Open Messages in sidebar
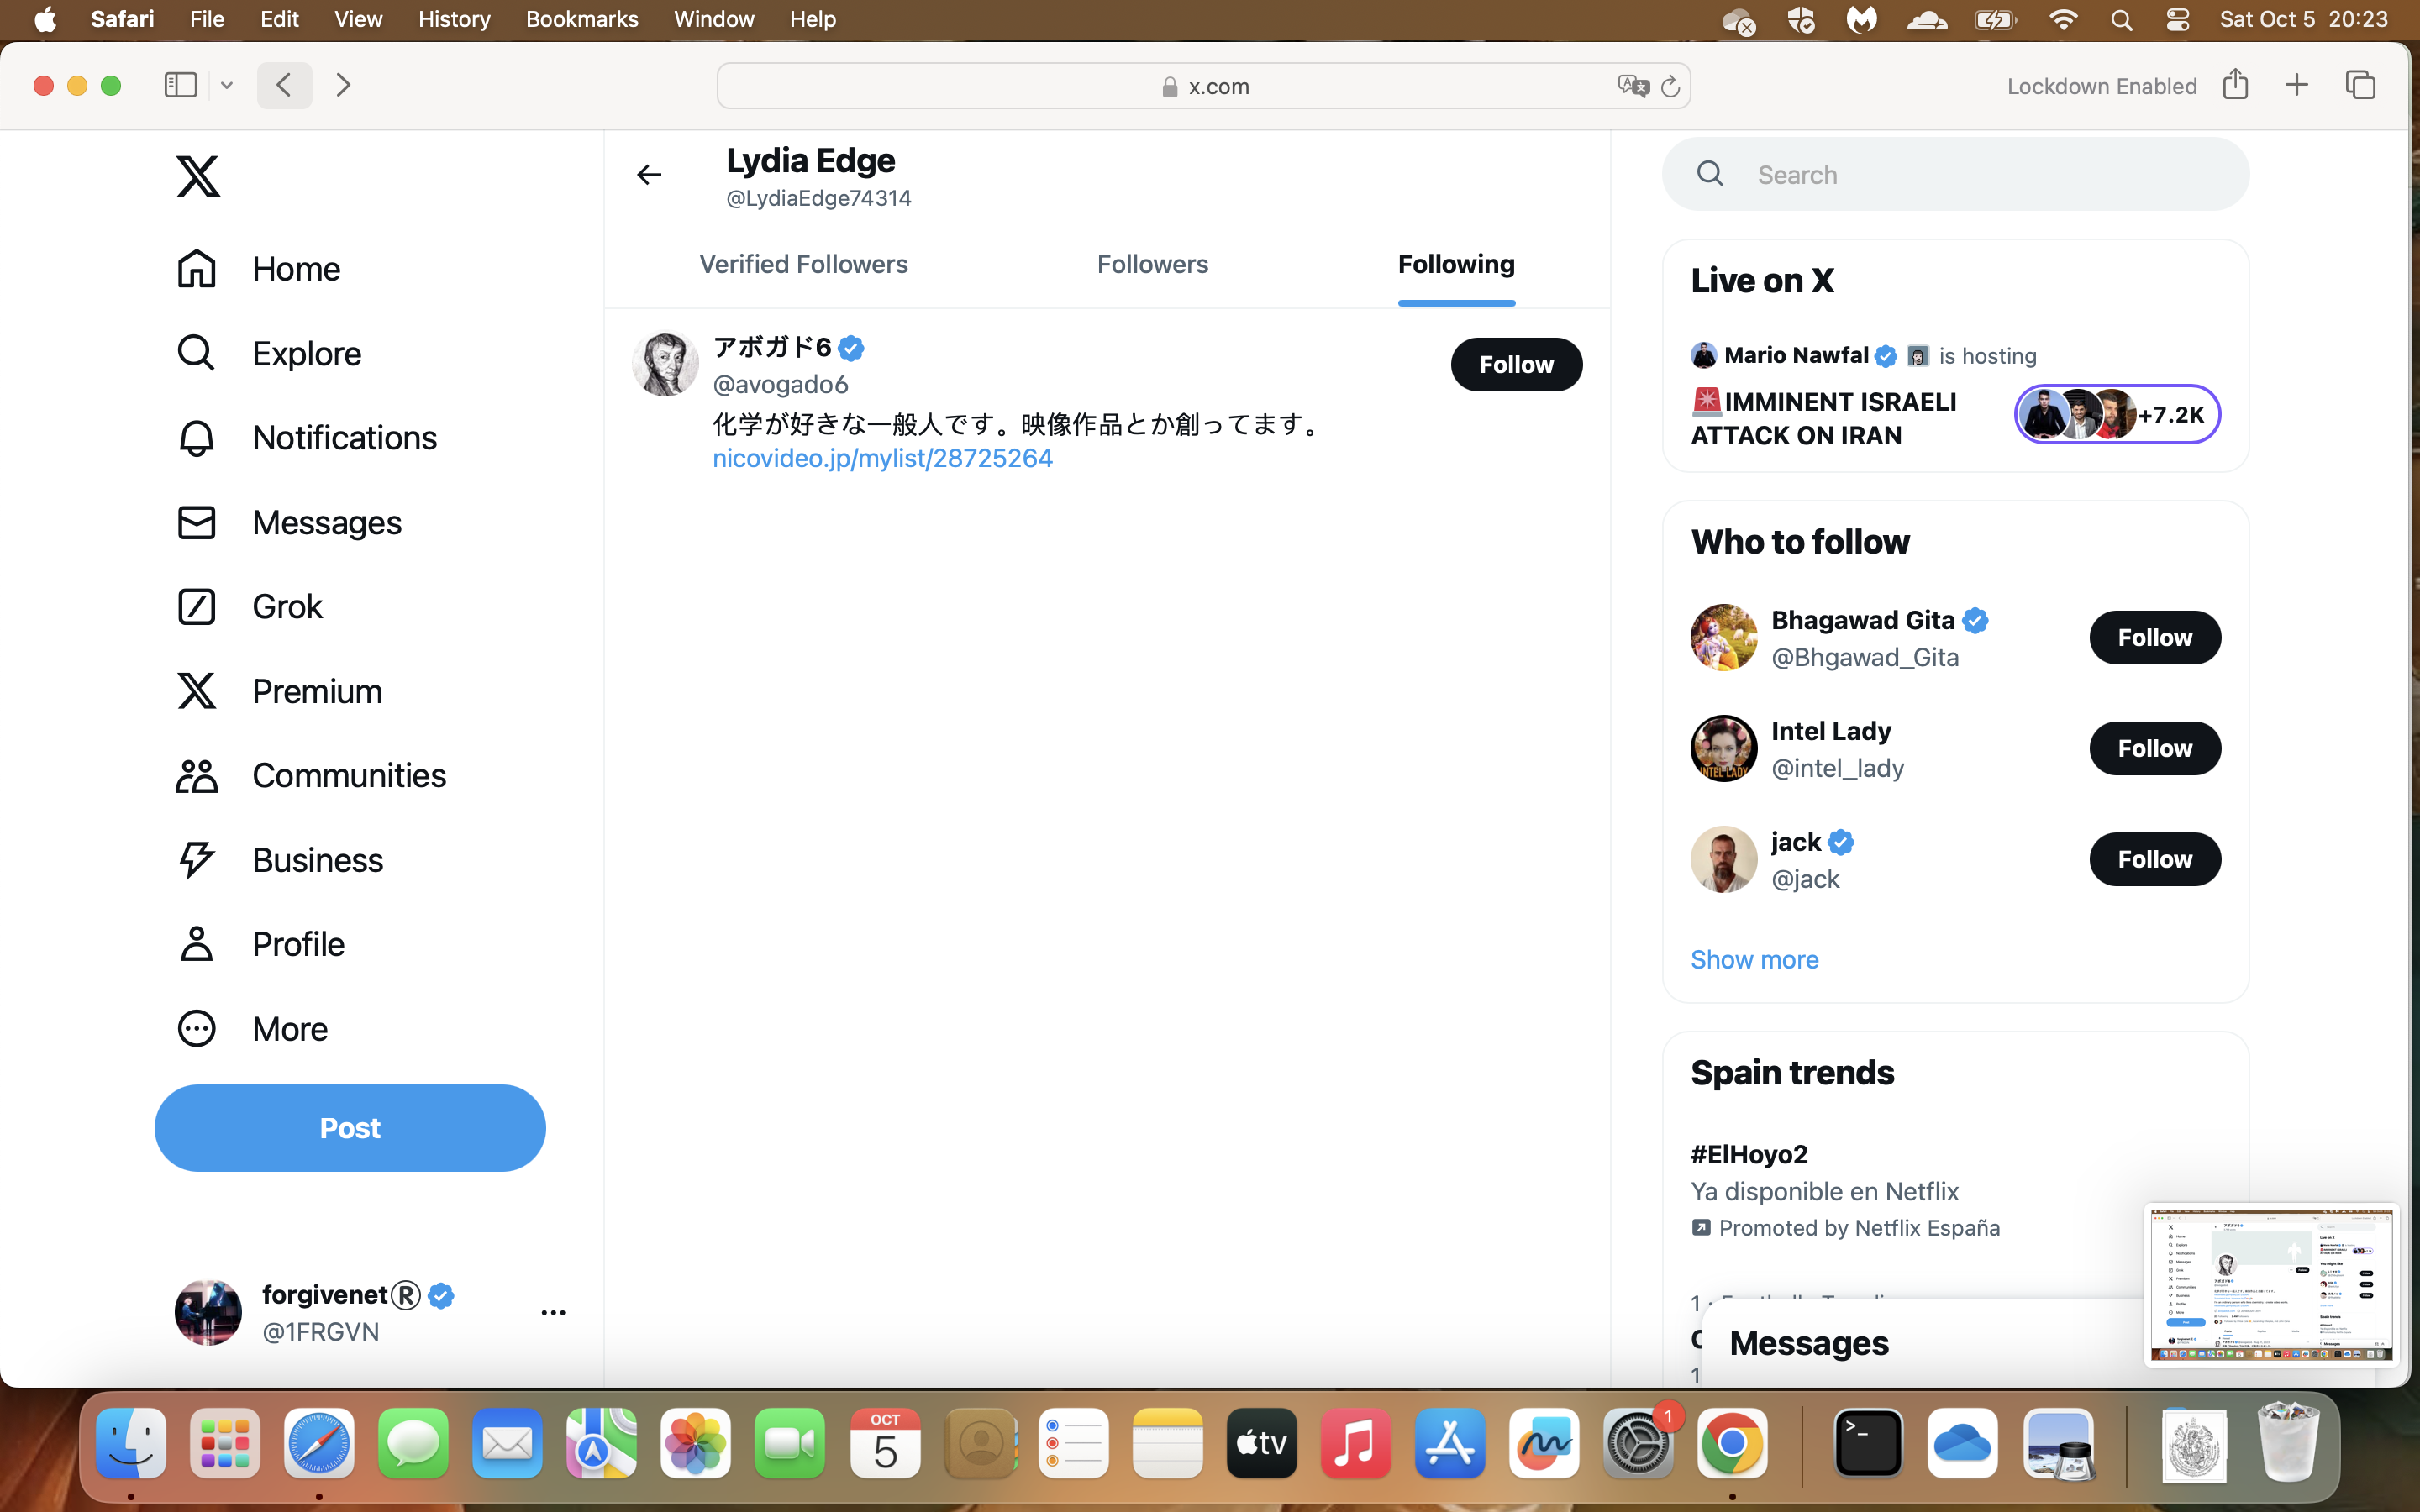This screenshot has width=2420, height=1512. pyautogui.click(x=288, y=522)
